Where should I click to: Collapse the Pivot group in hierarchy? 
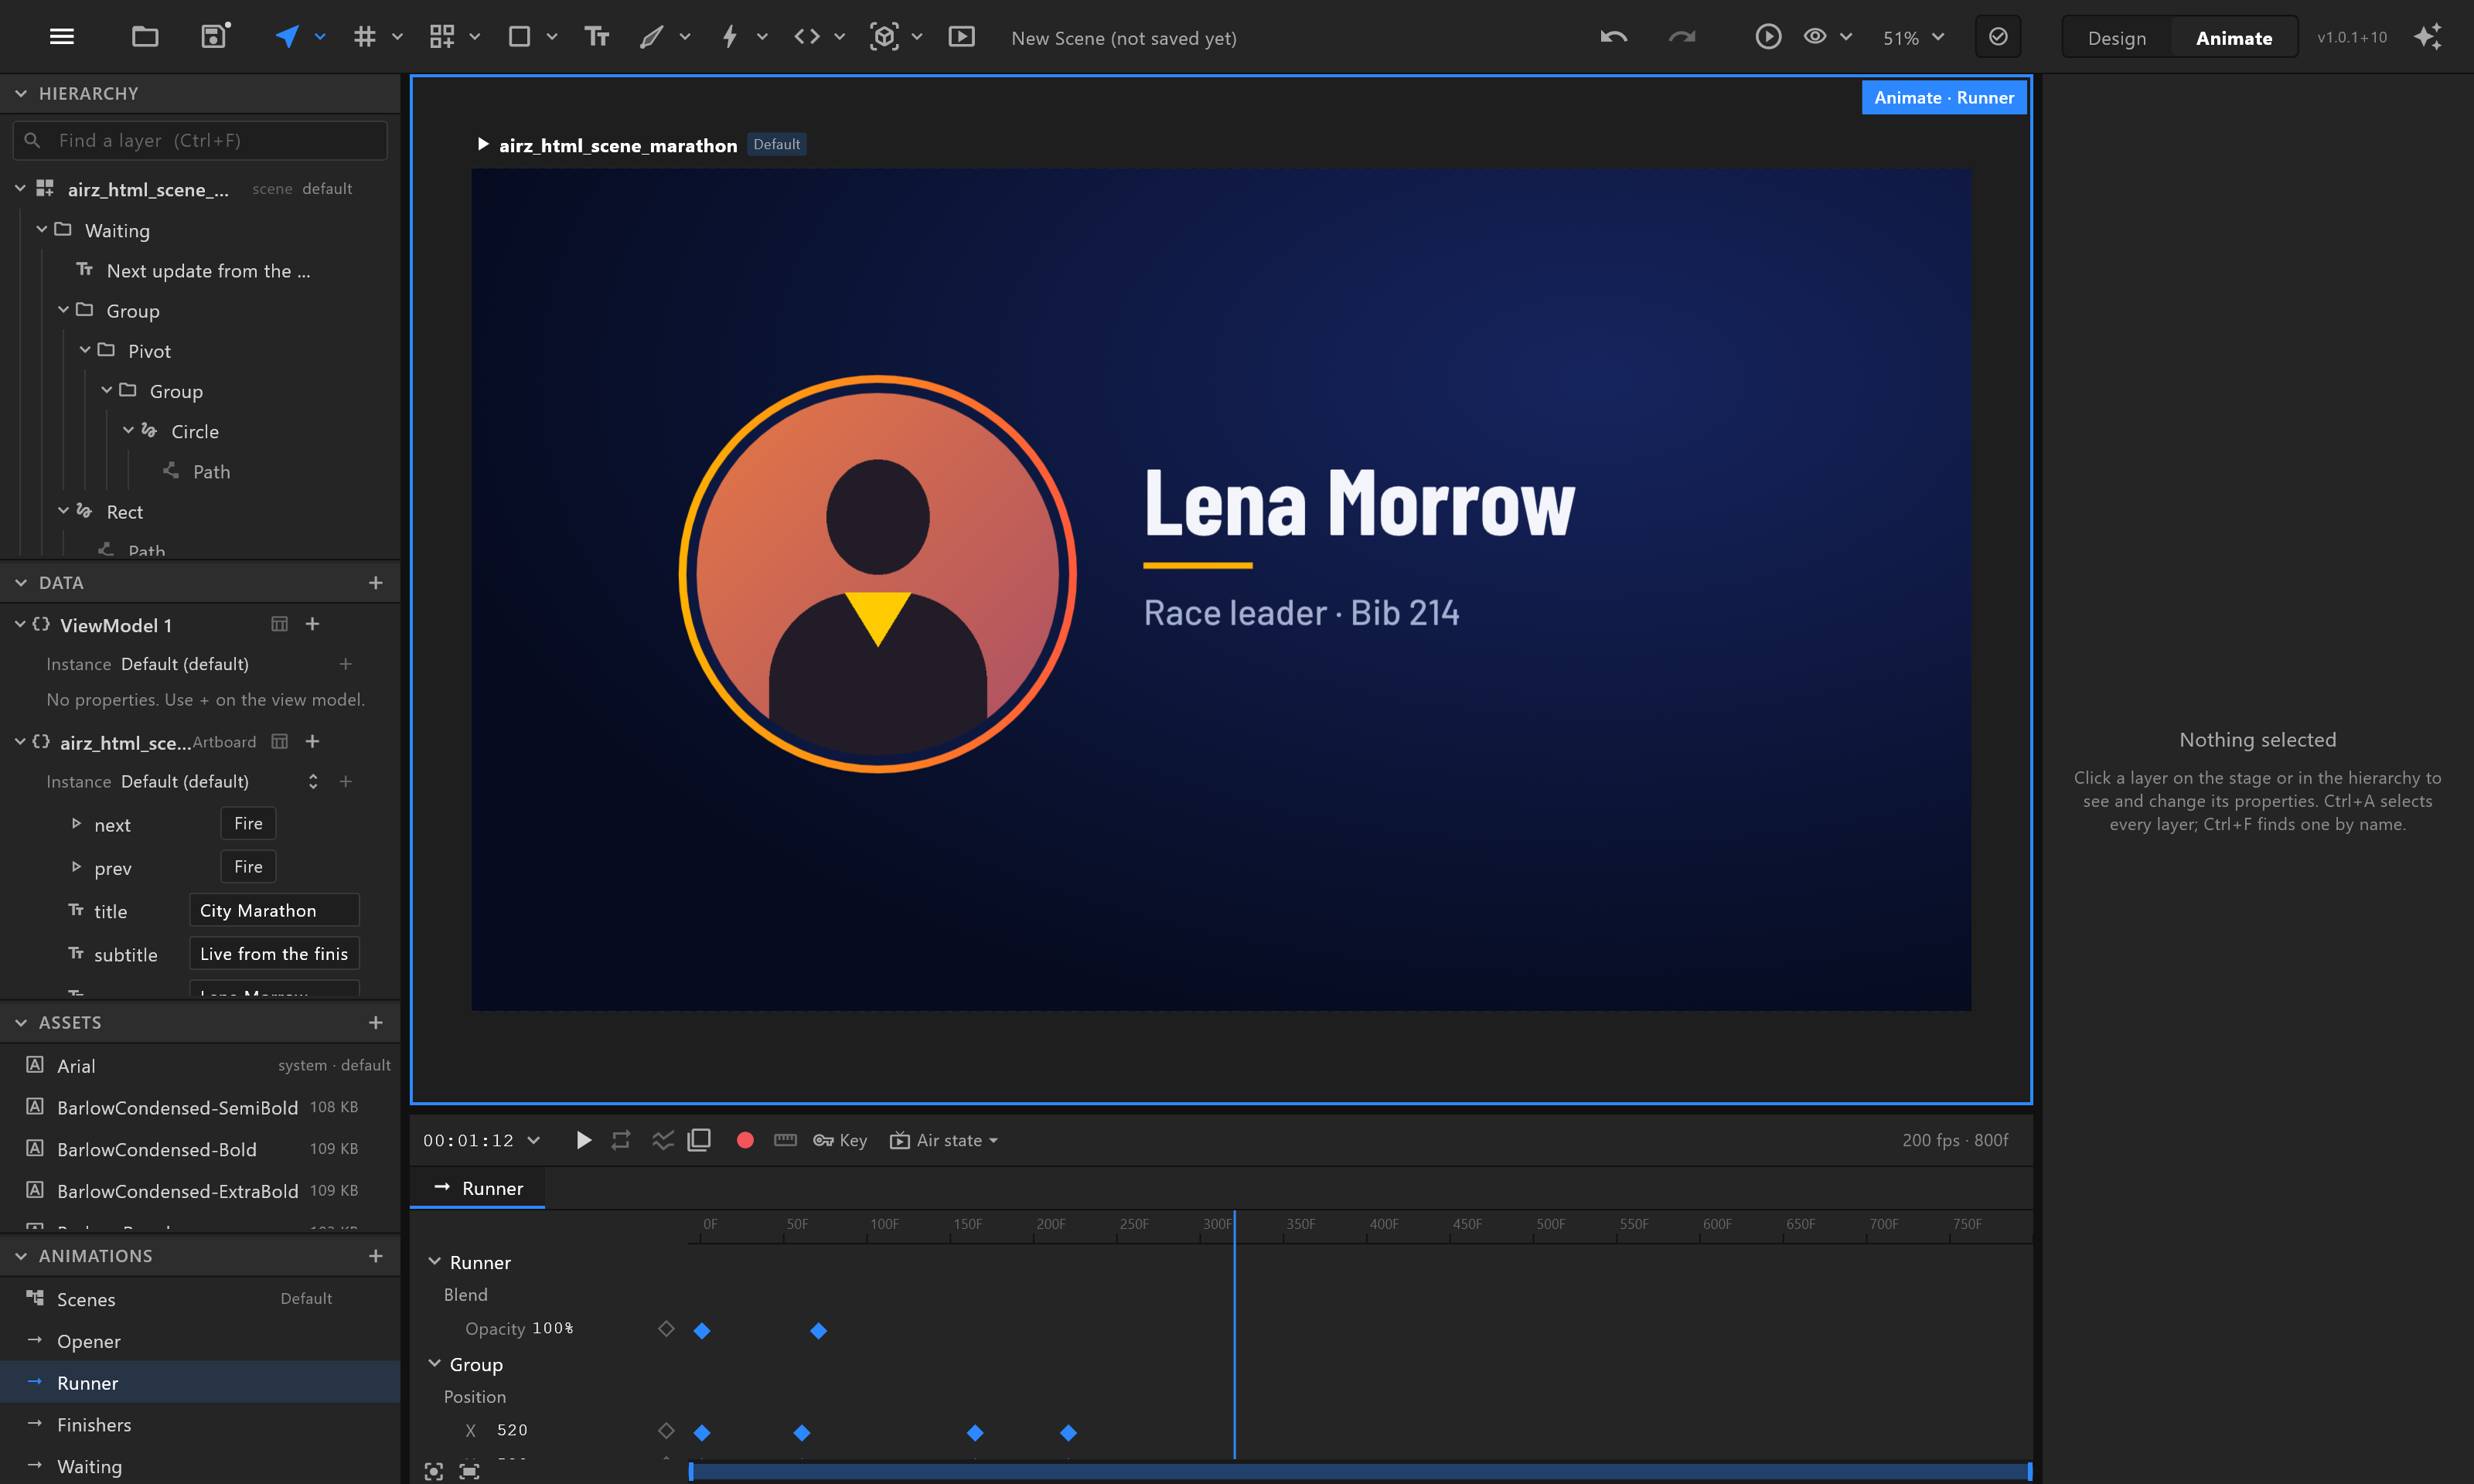point(85,350)
